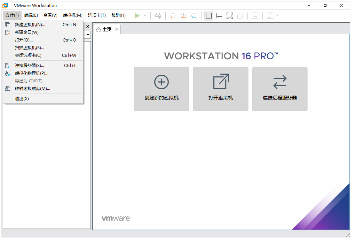Click the green power-on play icon
This screenshot has width=355, height=246.
click(137, 16)
